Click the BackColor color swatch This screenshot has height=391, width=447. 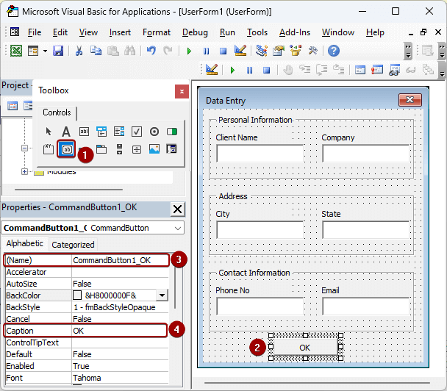[77, 295]
